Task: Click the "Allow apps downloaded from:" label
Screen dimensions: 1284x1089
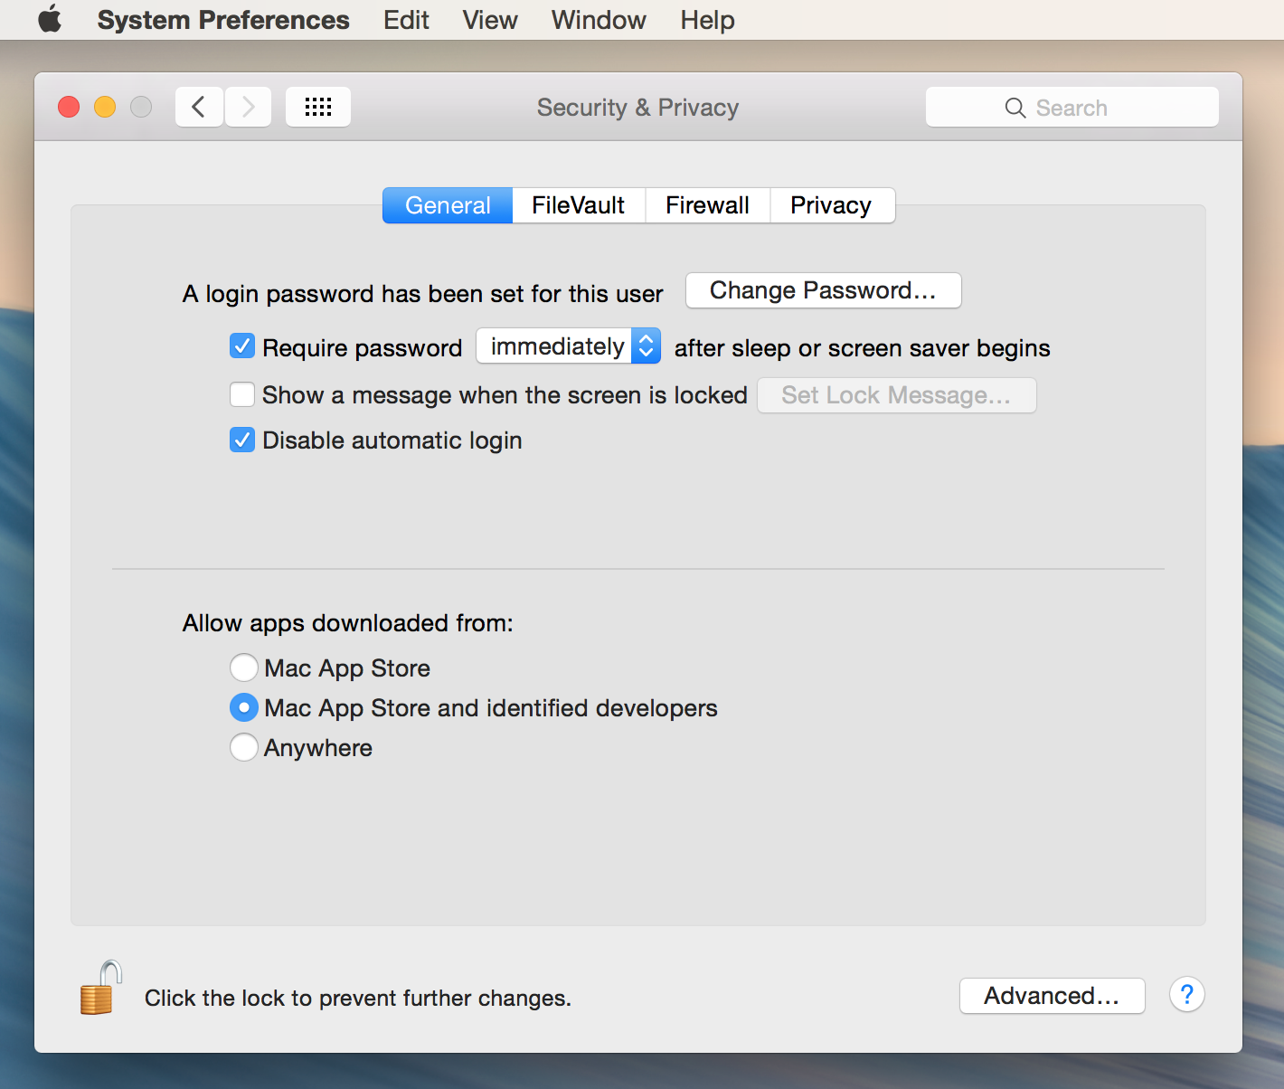Action: pos(348,623)
